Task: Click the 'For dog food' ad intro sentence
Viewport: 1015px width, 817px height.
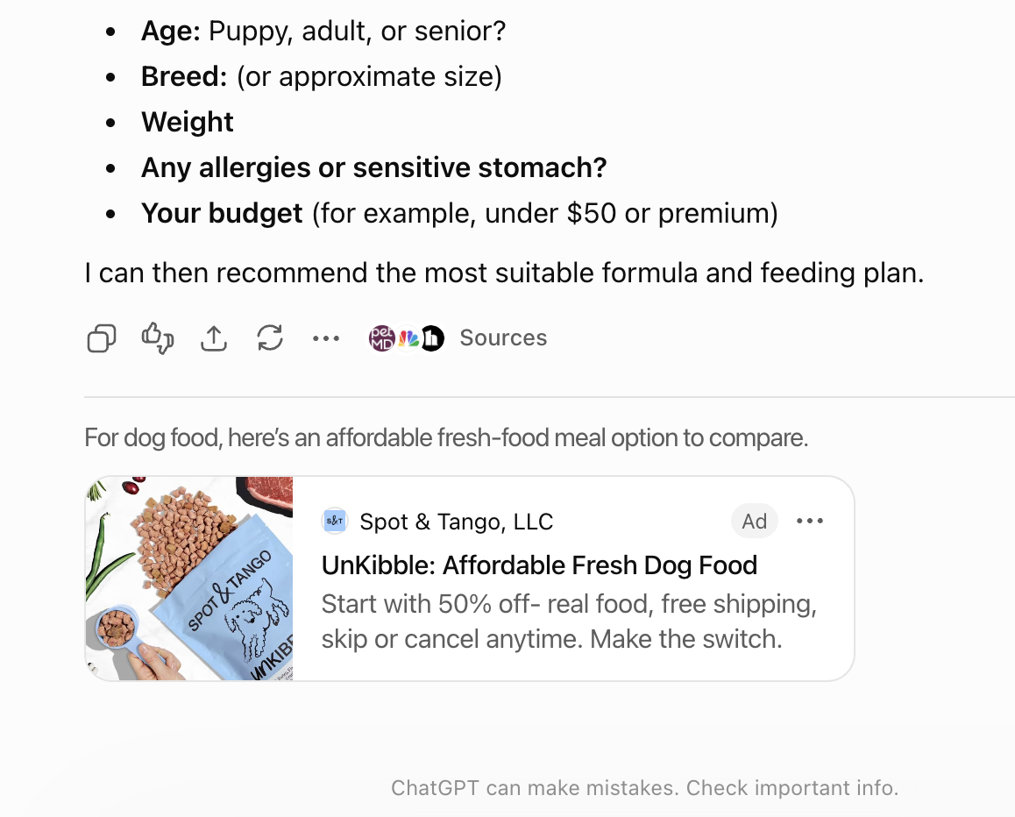Action: point(446,437)
